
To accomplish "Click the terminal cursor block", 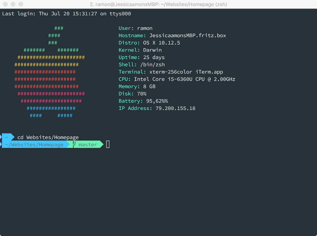I will point(108,144).
